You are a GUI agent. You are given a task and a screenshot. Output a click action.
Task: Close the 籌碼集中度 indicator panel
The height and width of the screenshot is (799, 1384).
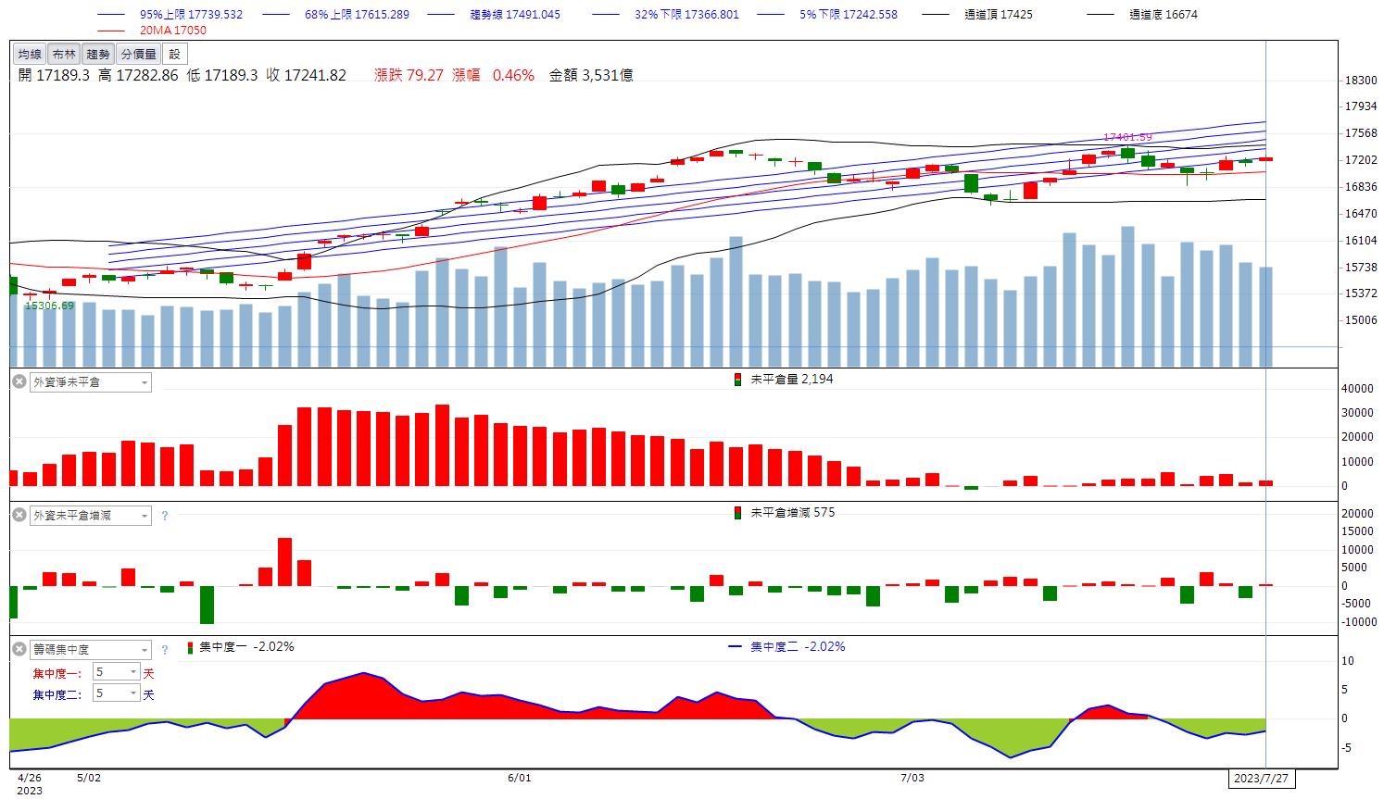click(19, 649)
